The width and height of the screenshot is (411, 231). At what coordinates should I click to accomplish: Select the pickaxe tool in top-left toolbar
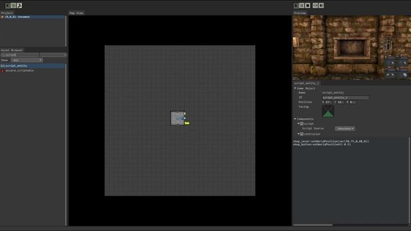(19, 6)
